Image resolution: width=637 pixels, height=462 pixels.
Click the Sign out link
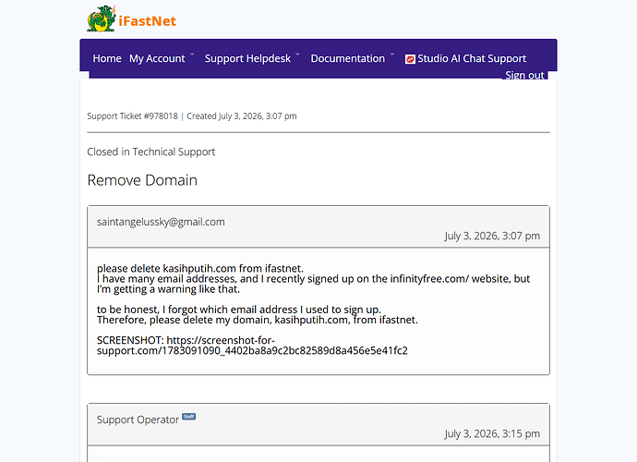tap(524, 75)
